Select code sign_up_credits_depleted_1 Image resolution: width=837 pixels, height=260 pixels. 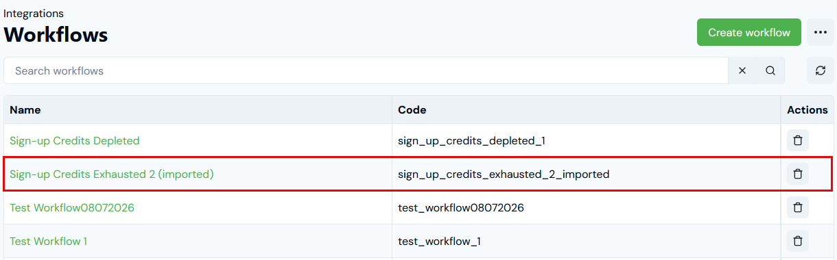[x=471, y=140]
